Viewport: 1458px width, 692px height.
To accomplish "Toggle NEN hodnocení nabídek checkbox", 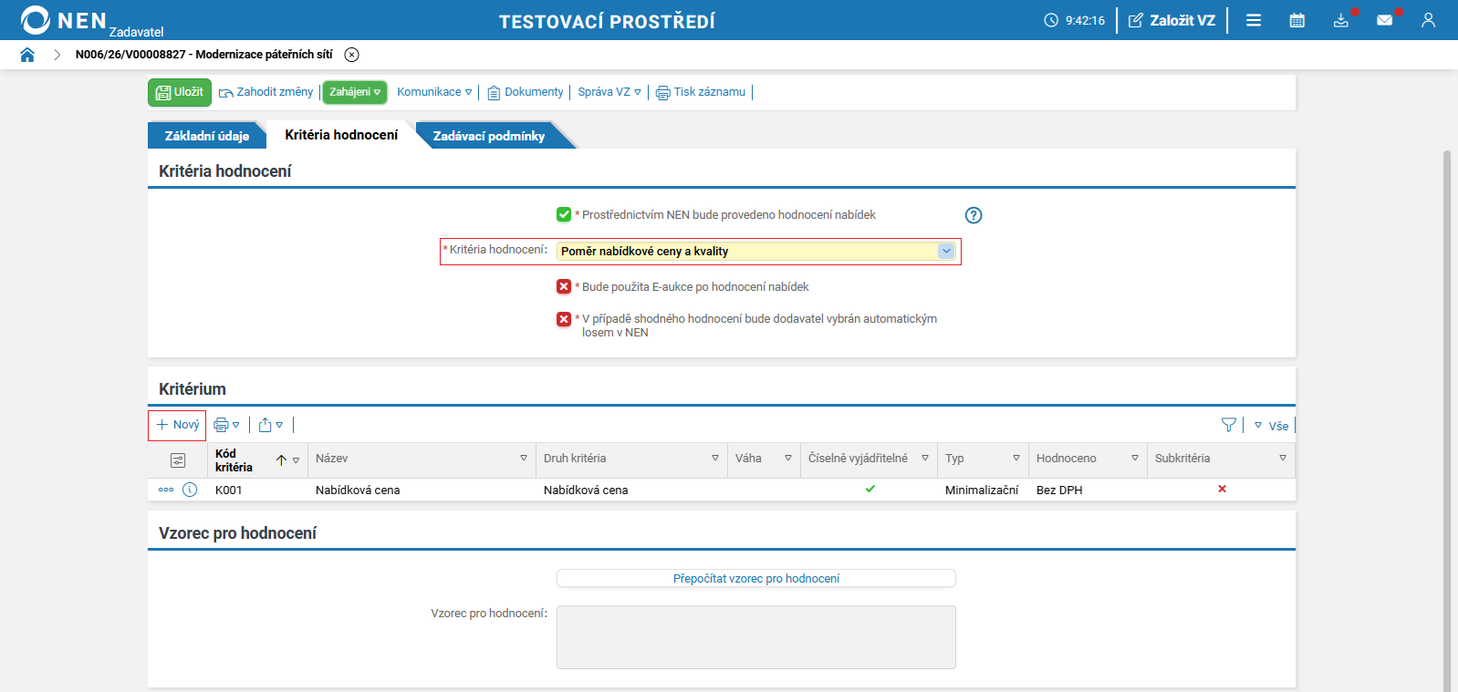I will (x=564, y=215).
